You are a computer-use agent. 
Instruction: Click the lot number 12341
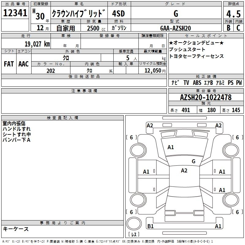(x=15, y=13)
